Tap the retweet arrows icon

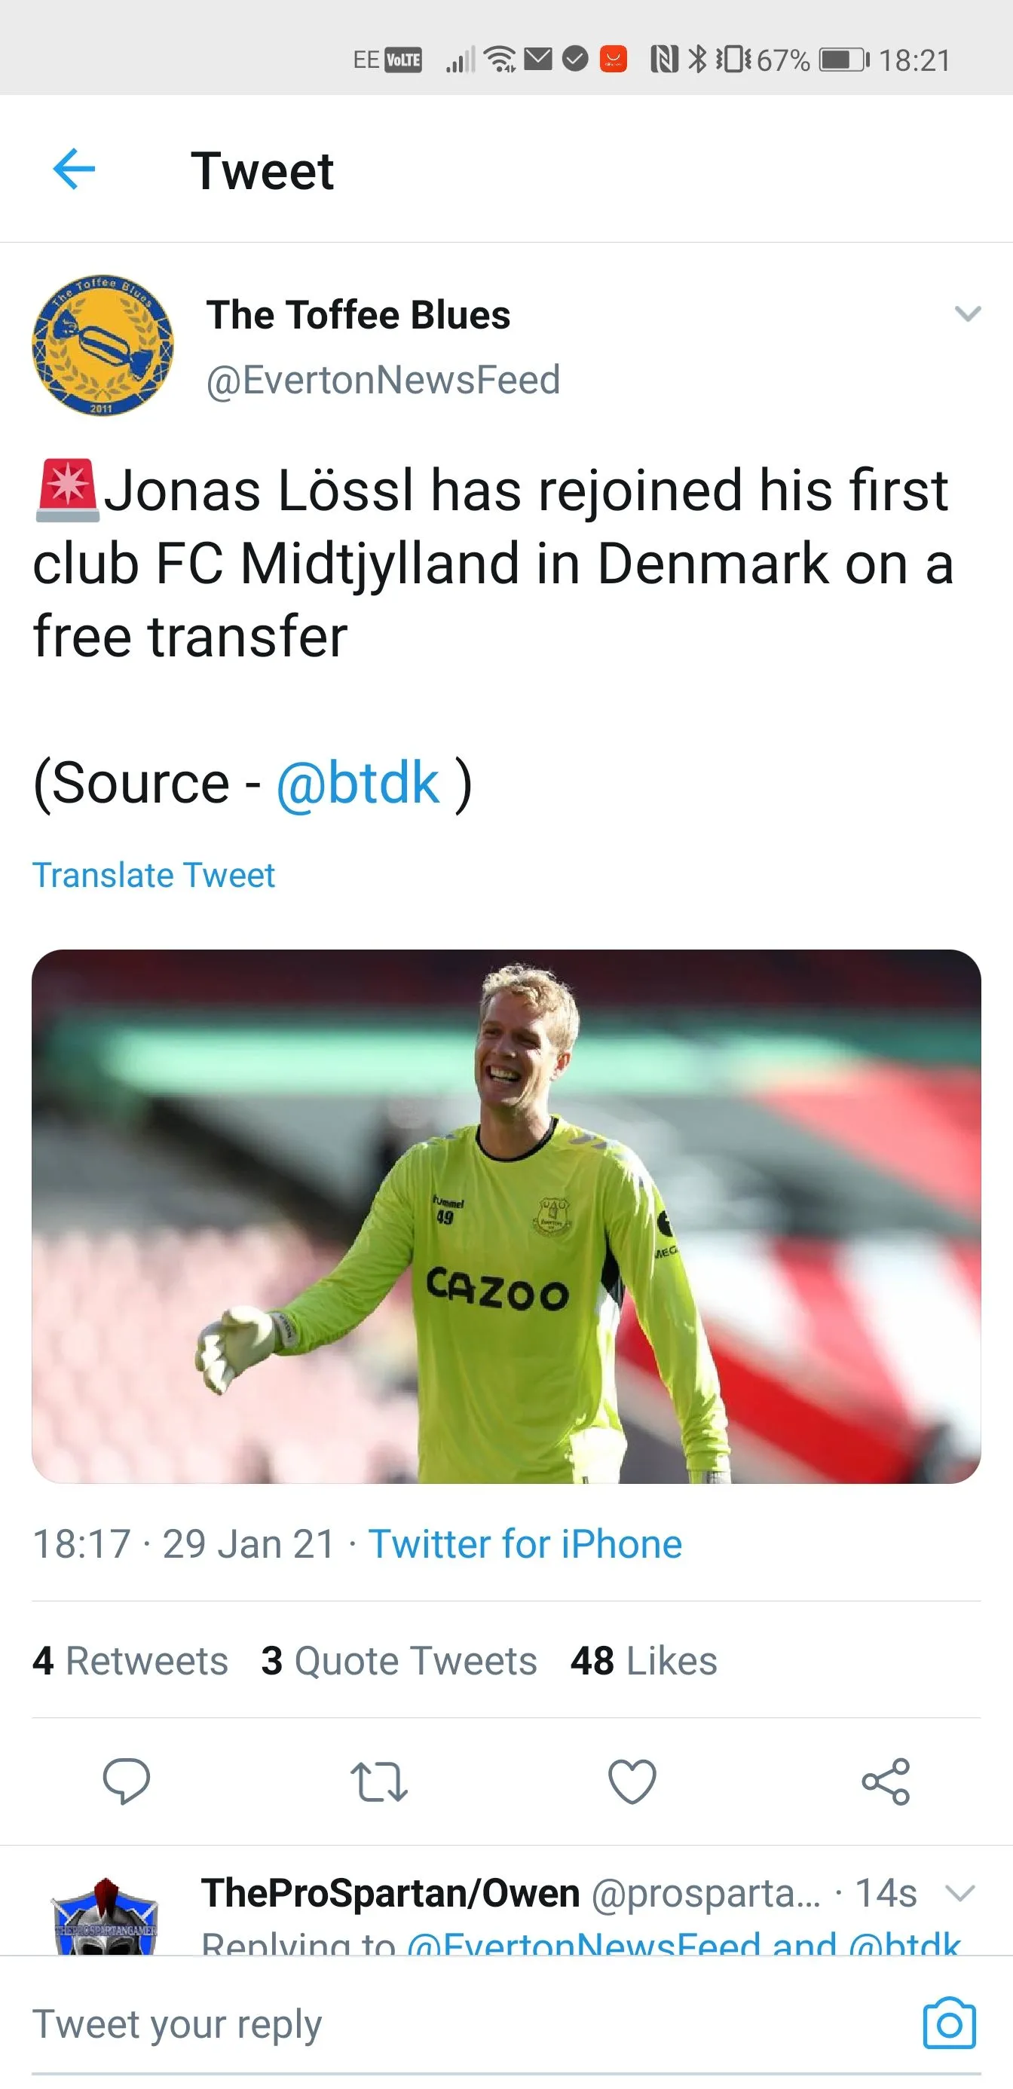pyautogui.click(x=379, y=1781)
